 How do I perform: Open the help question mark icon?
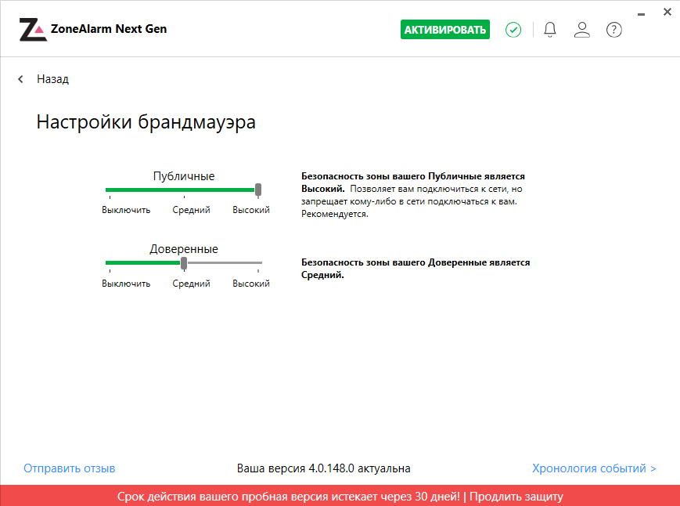613,30
